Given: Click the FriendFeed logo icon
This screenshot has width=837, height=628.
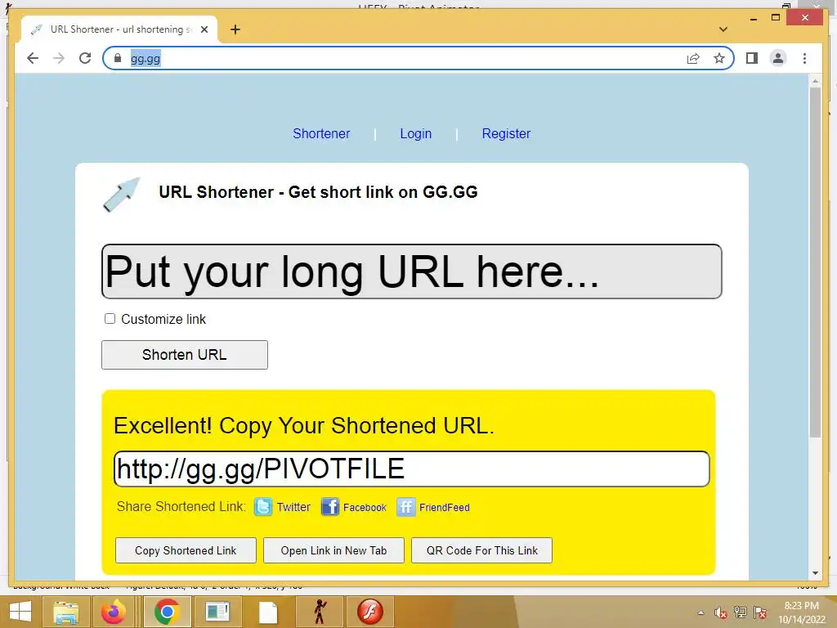Looking at the screenshot, I should point(405,507).
